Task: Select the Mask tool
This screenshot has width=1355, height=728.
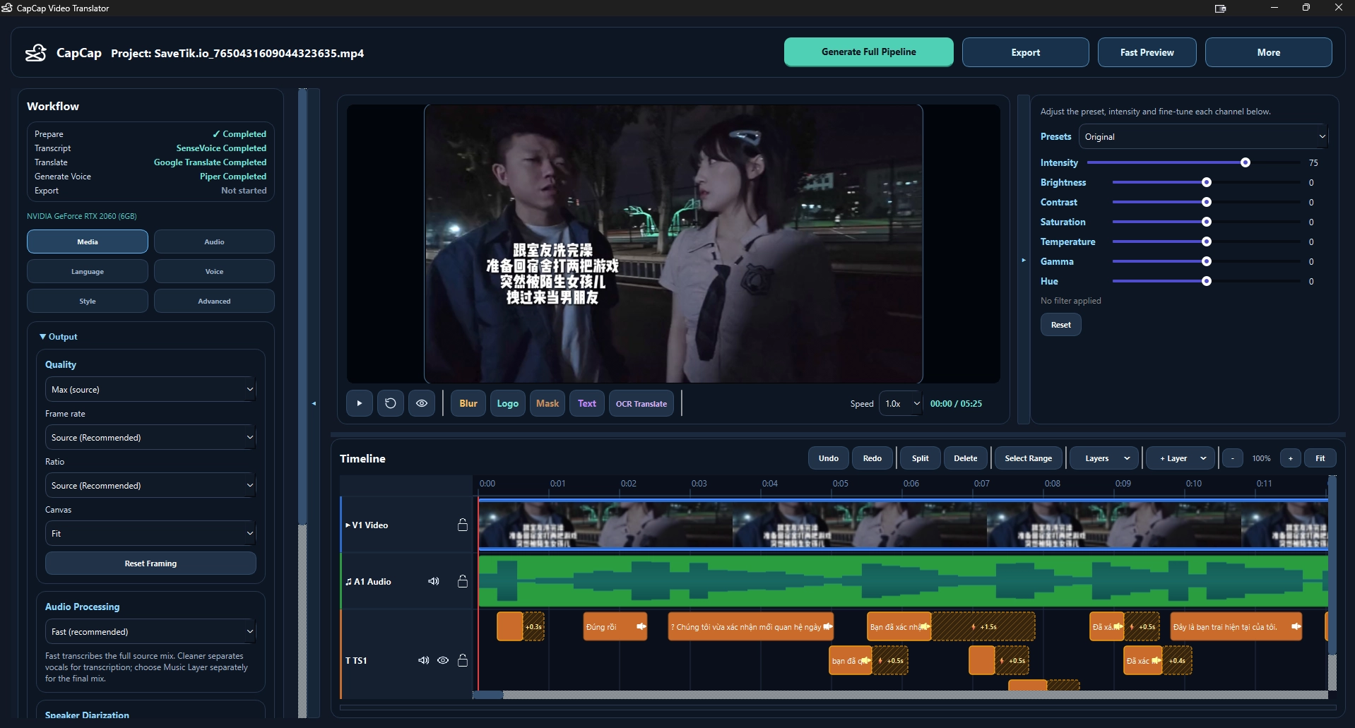Action: pyautogui.click(x=548, y=403)
